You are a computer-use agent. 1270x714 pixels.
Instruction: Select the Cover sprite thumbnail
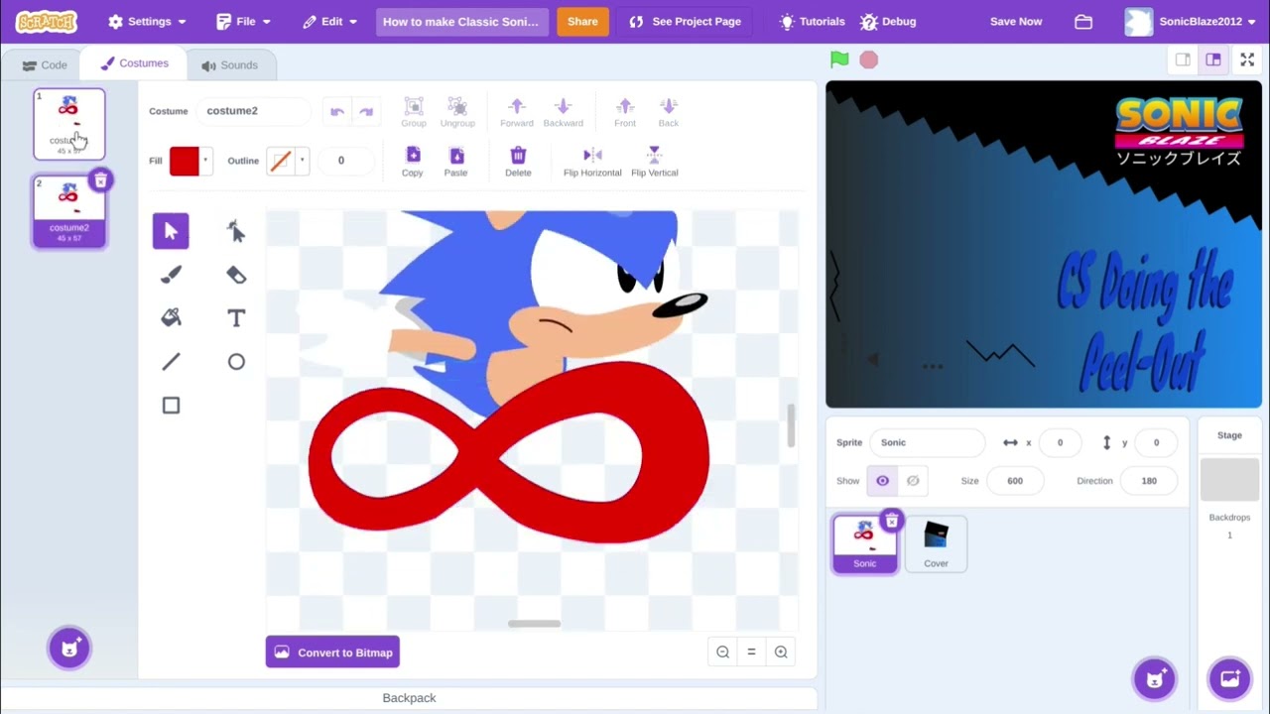[x=936, y=543]
